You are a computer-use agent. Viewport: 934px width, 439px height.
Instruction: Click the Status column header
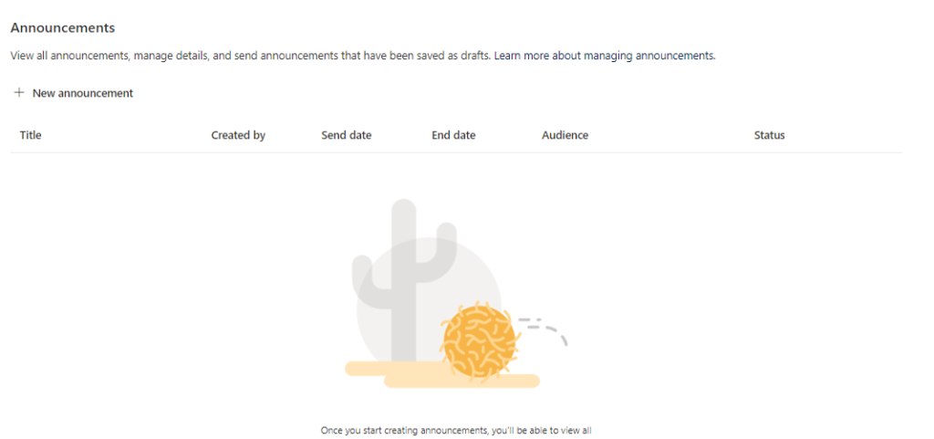769,135
